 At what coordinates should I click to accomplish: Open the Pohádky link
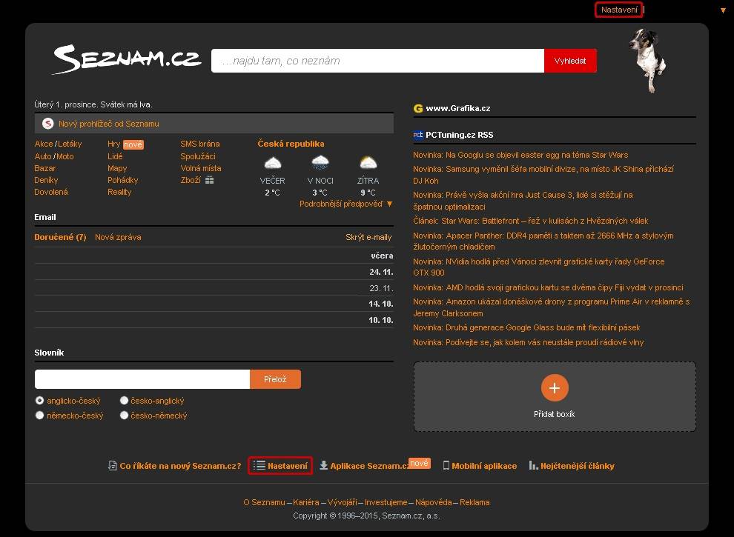122,180
